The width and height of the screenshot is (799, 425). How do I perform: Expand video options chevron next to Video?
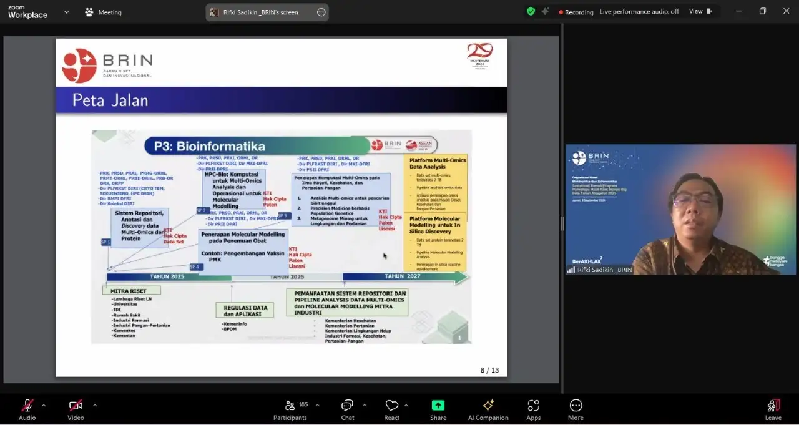95,405
